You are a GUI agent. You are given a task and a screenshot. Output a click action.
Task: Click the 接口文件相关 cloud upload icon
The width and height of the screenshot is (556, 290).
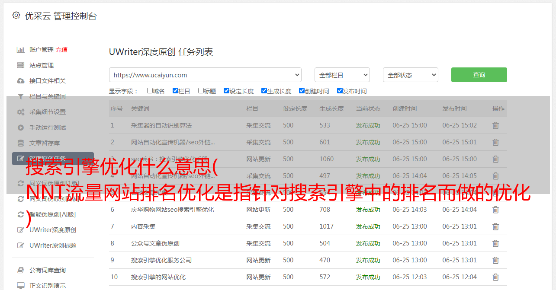pyautogui.click(x=20, y=81)
